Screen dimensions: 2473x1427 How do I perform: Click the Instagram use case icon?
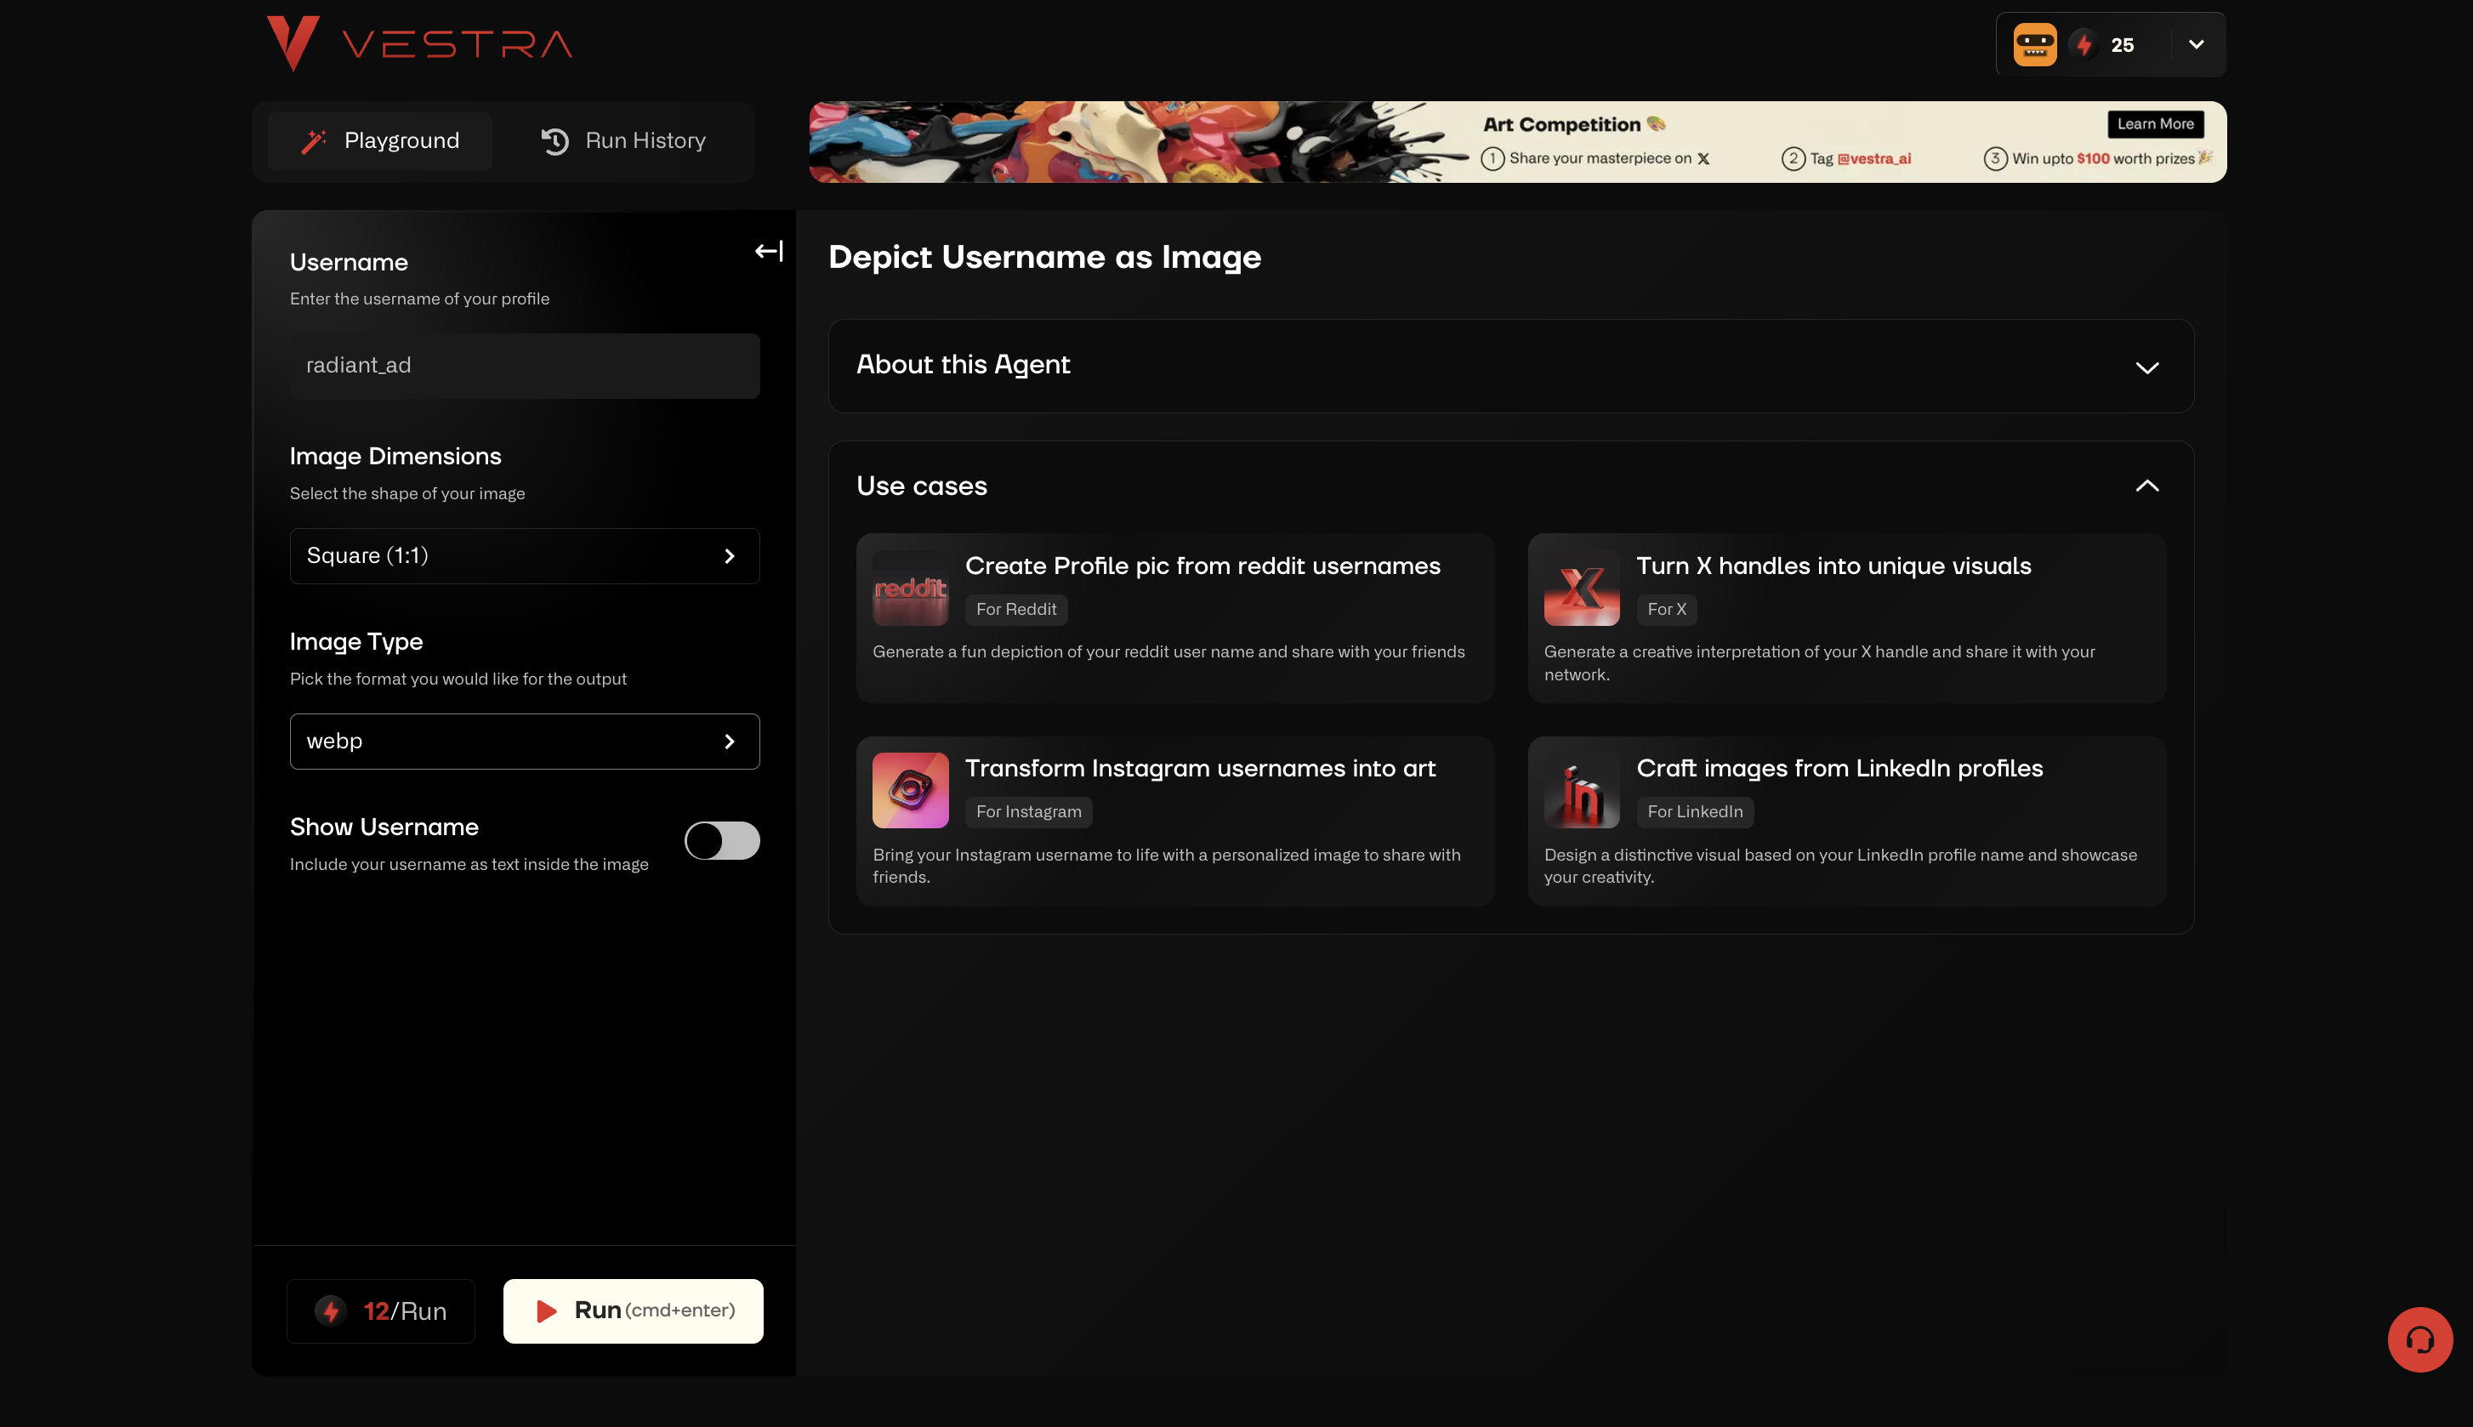click(x=910, y=790)
